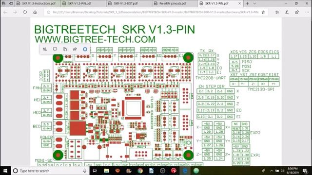Click the Microsoft Edge taskbar icon
This screenshot has height=175, width=312.
185,171
